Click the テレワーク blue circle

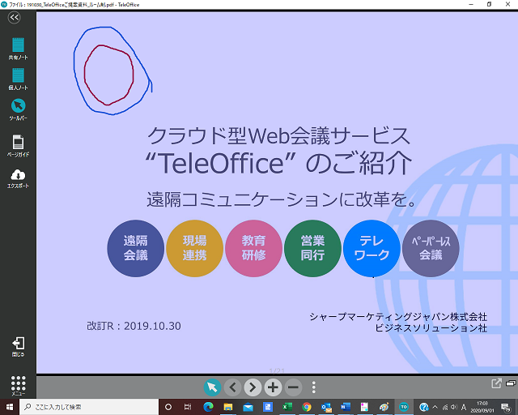tap(372, 248)
